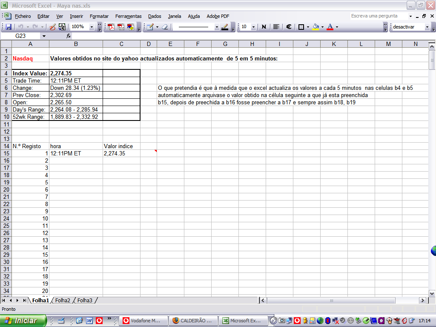Expand hidden system tray icons arrow
Screen dimensions: 436x327
[274, 321]
